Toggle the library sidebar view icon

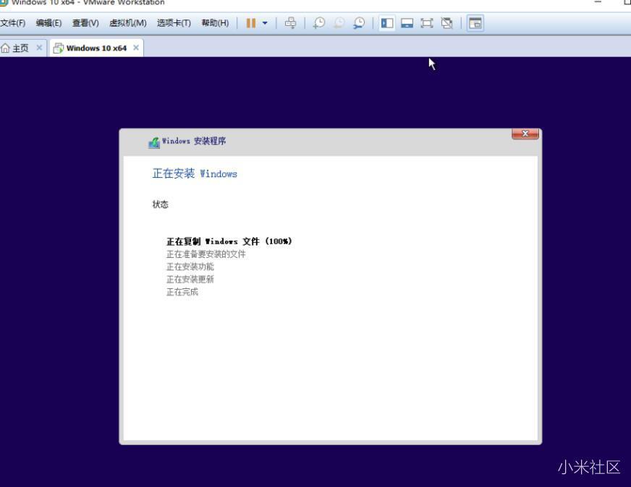387,23
